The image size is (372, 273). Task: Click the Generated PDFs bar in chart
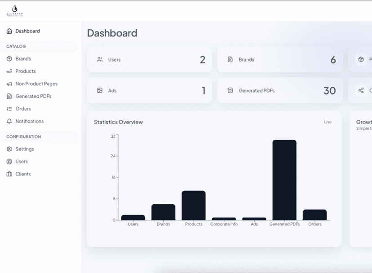point(284,180)
